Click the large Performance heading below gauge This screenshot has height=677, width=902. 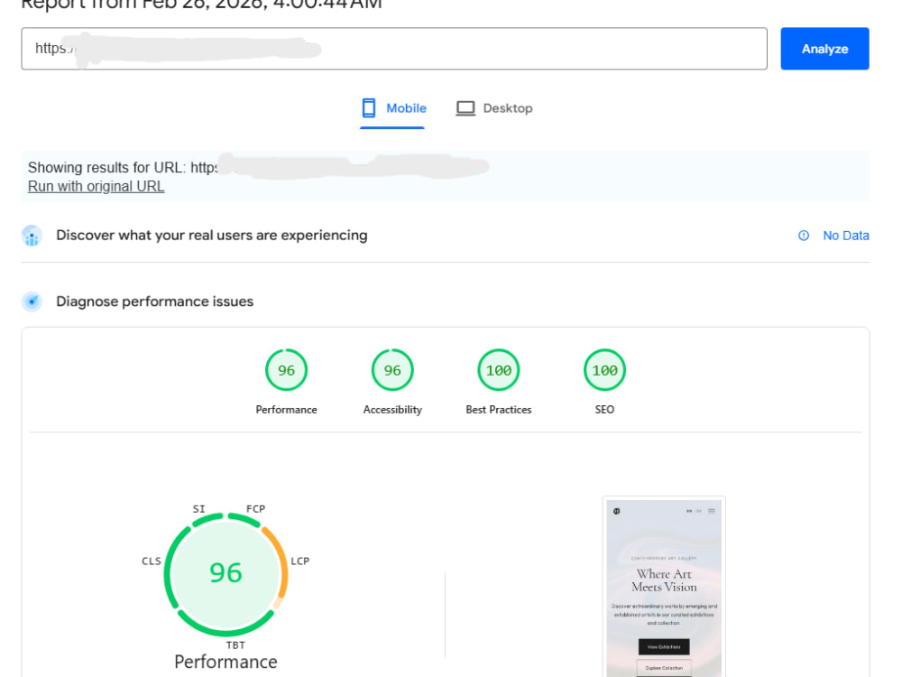[226, 662]
